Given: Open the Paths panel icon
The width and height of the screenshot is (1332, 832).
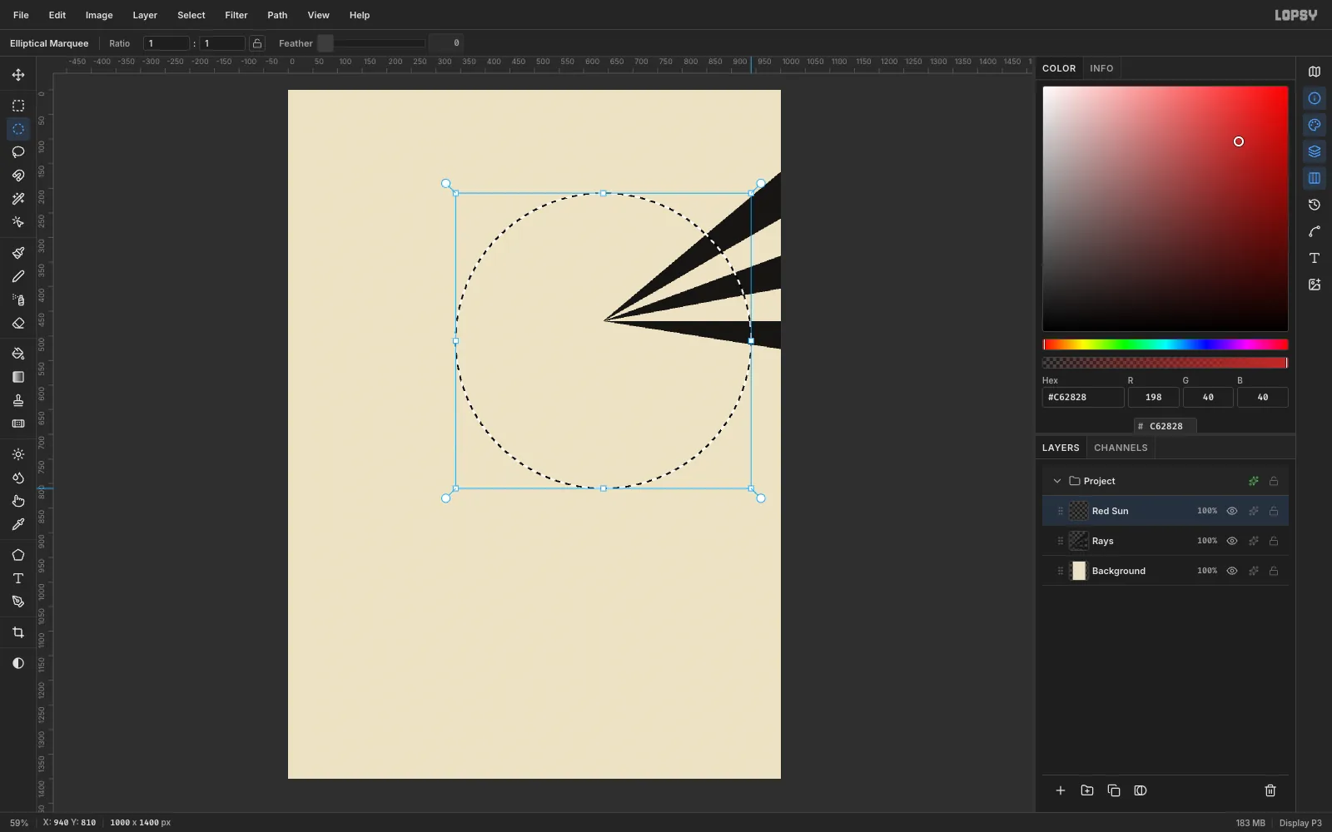Looking at the screenshot, I should 1315,231.
